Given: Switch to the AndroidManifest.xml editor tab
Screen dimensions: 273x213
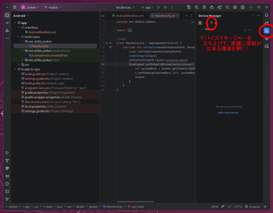Looking at the screenshot, I should pyautogui.click(x=128, y=16).
